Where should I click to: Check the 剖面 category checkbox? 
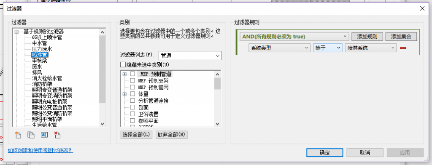[132, 107]
